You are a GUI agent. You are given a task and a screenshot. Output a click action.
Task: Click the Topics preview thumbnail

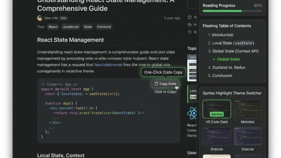[x=192, y=68]
